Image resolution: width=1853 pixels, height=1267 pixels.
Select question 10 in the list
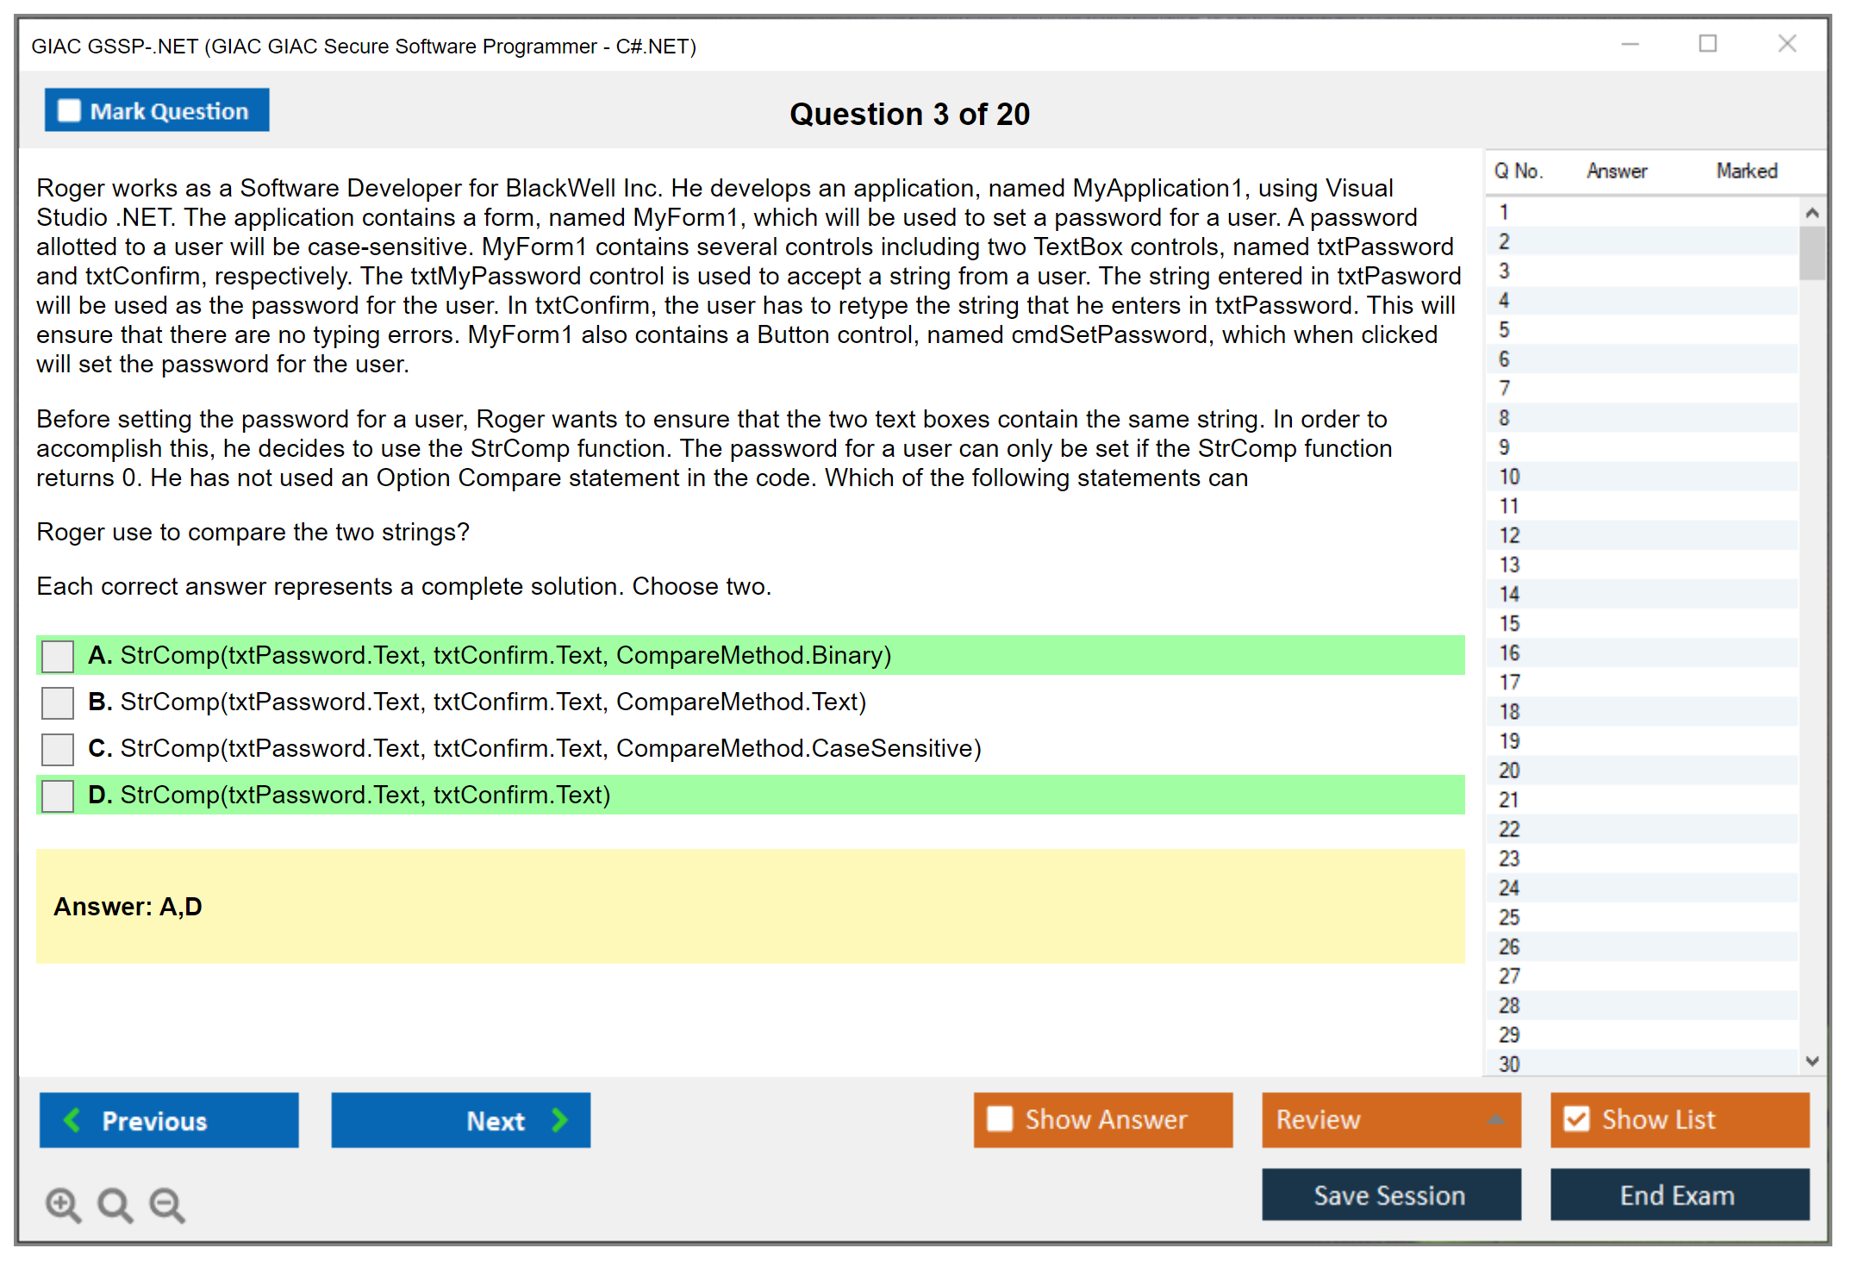(x=1509, y=477)
